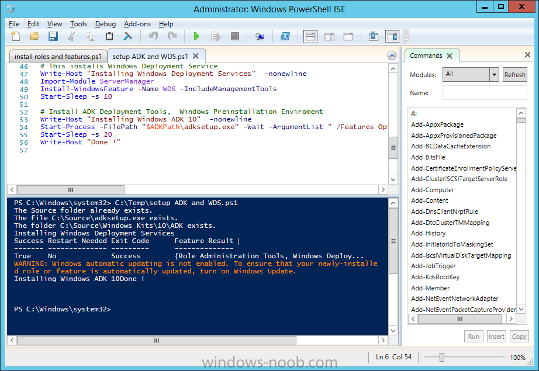
Task: Clear the console pane with the toolbar icon
Action: click(128, 36)
